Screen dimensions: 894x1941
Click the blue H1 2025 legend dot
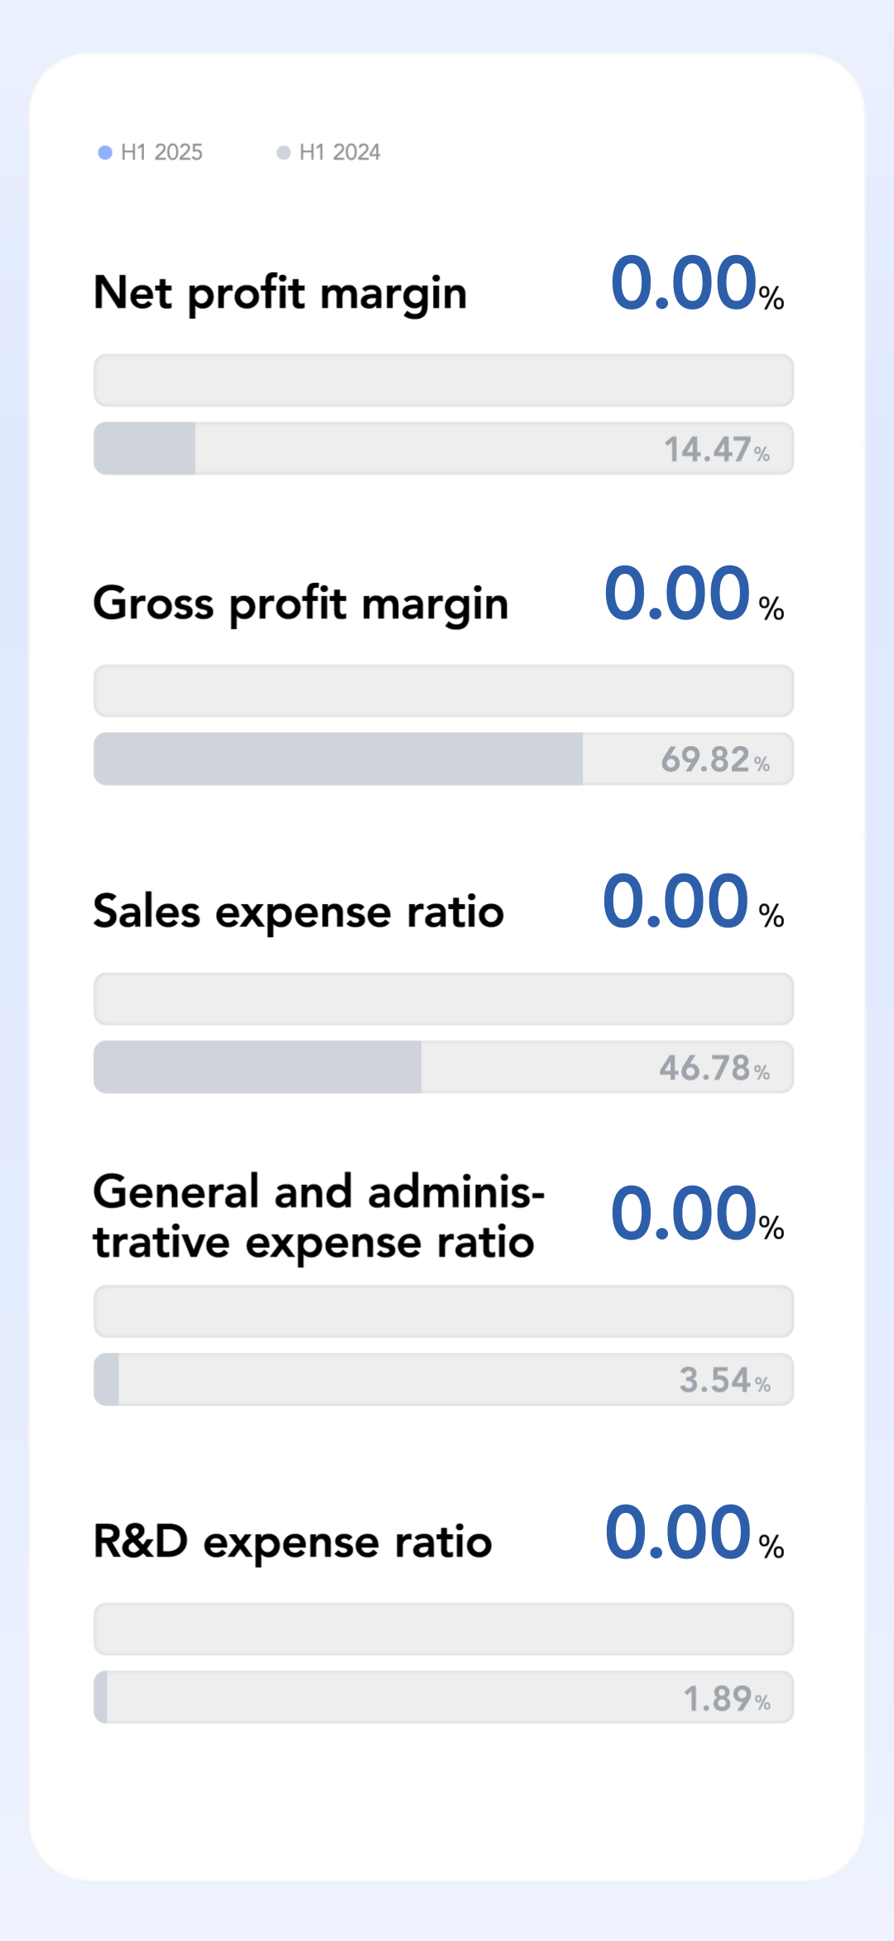[x=105, y=152]
